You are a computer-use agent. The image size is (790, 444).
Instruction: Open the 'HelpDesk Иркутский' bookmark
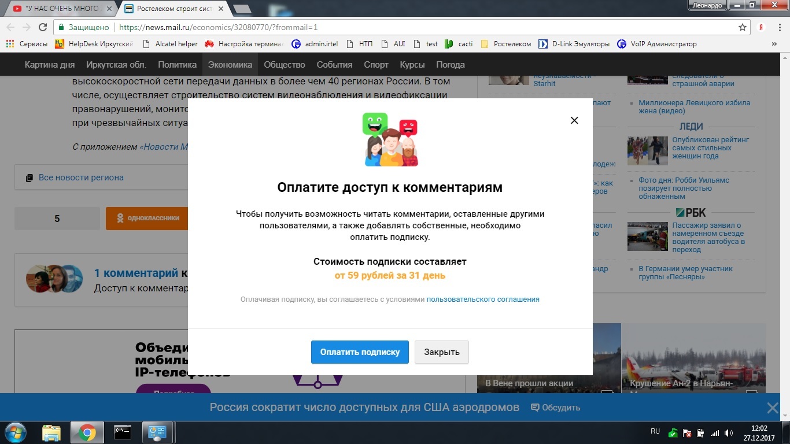(94, 43)
